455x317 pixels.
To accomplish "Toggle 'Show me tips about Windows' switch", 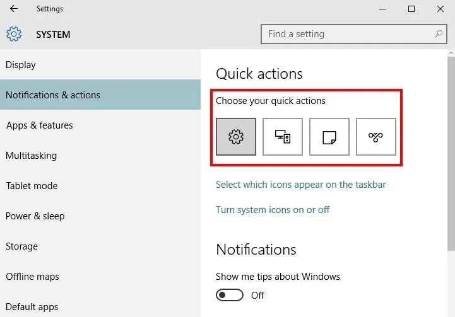I will [230, 295].
